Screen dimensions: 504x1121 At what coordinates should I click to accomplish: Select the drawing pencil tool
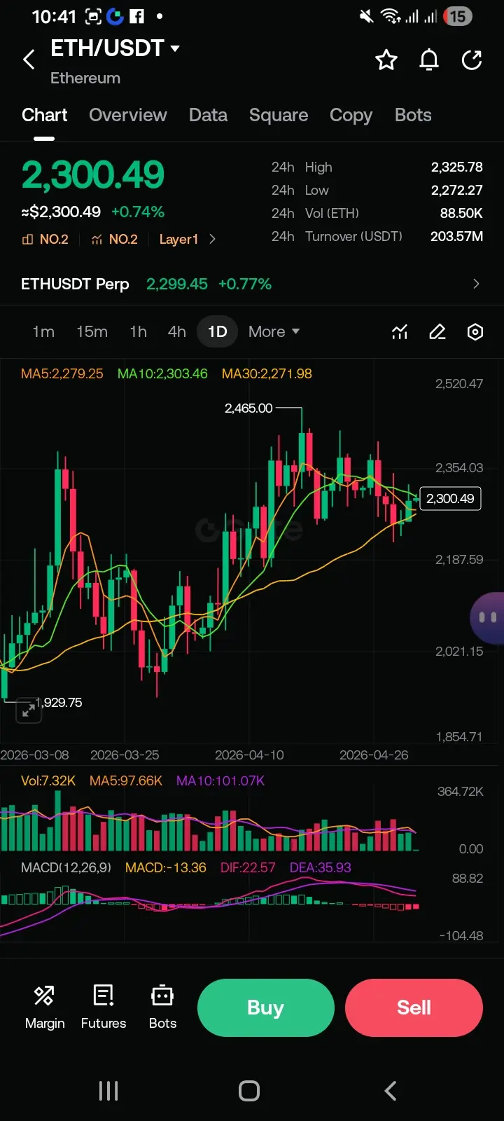437,331
